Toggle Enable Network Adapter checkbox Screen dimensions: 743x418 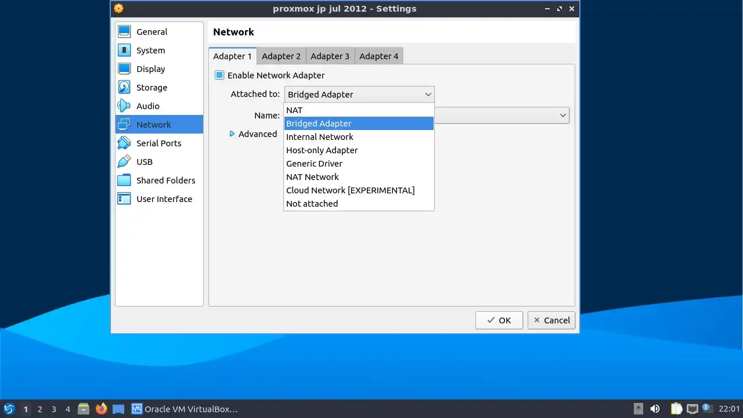[219, 75]
